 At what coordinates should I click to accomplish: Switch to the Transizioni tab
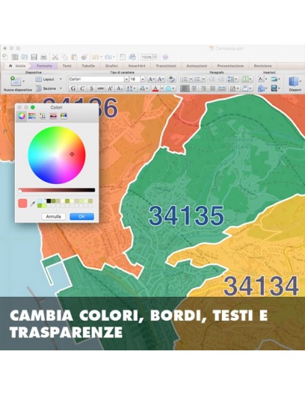pos(166,66)
